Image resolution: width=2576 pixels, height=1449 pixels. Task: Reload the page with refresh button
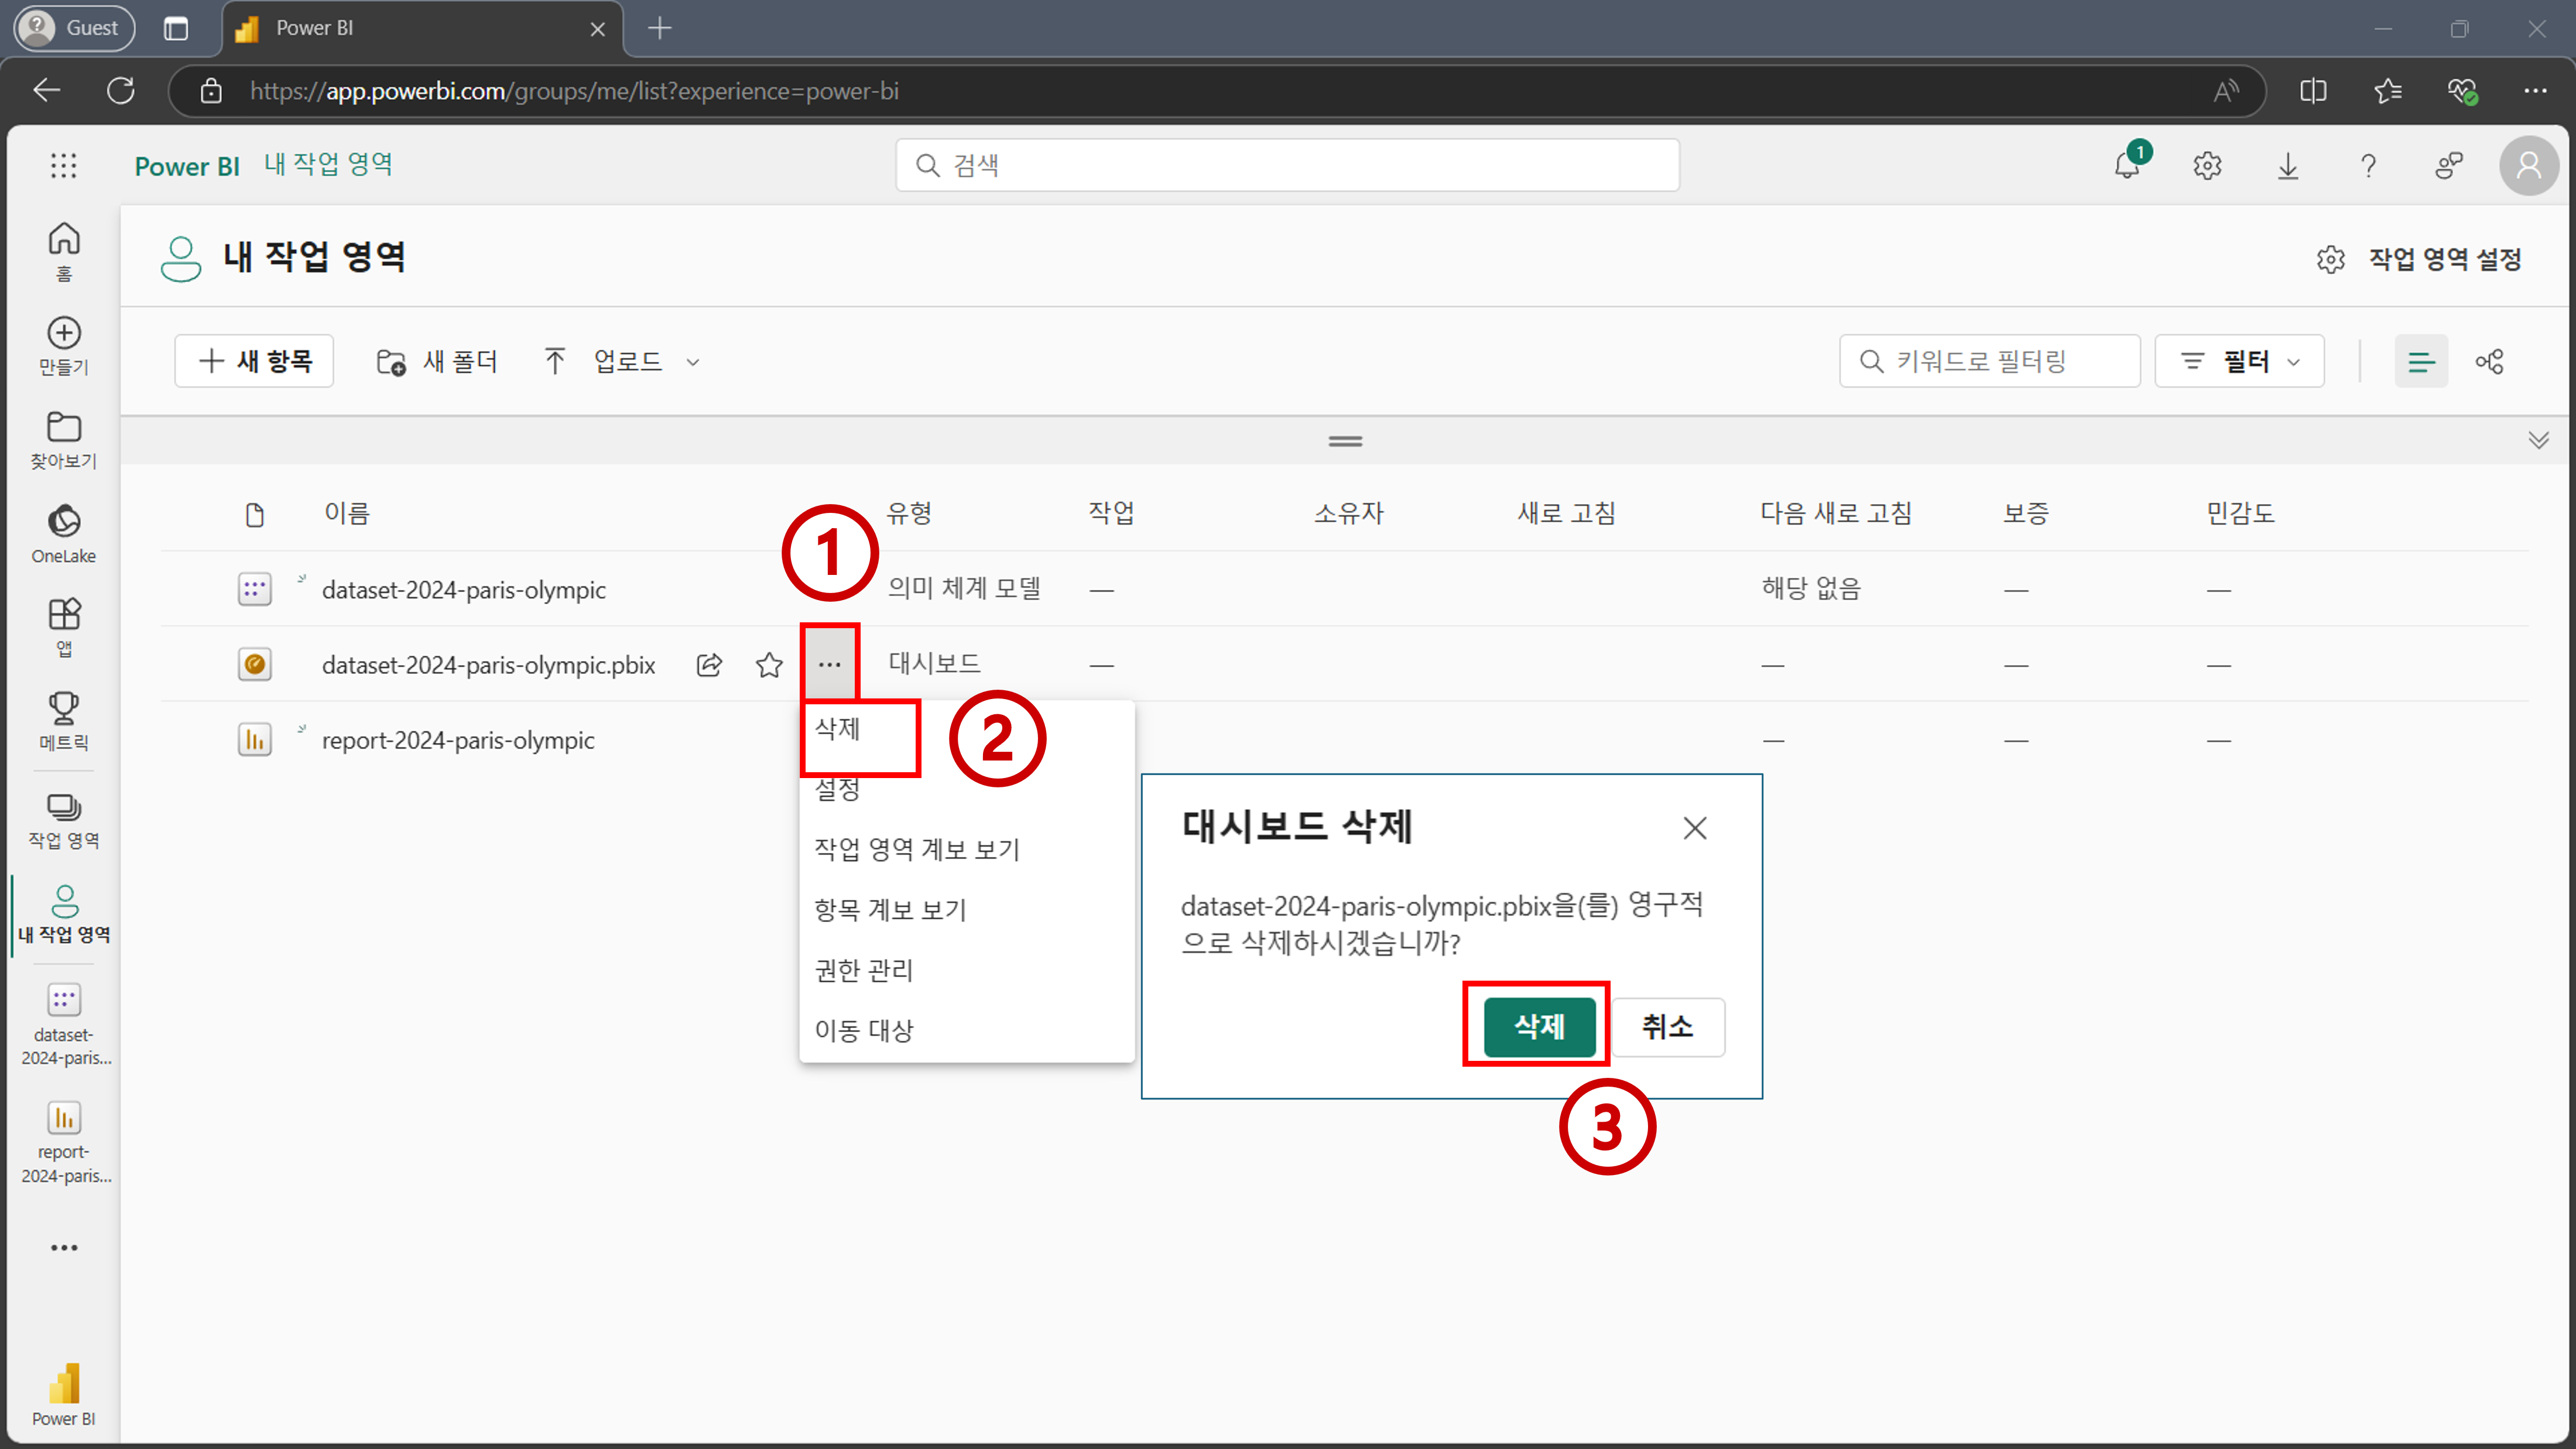121,91
